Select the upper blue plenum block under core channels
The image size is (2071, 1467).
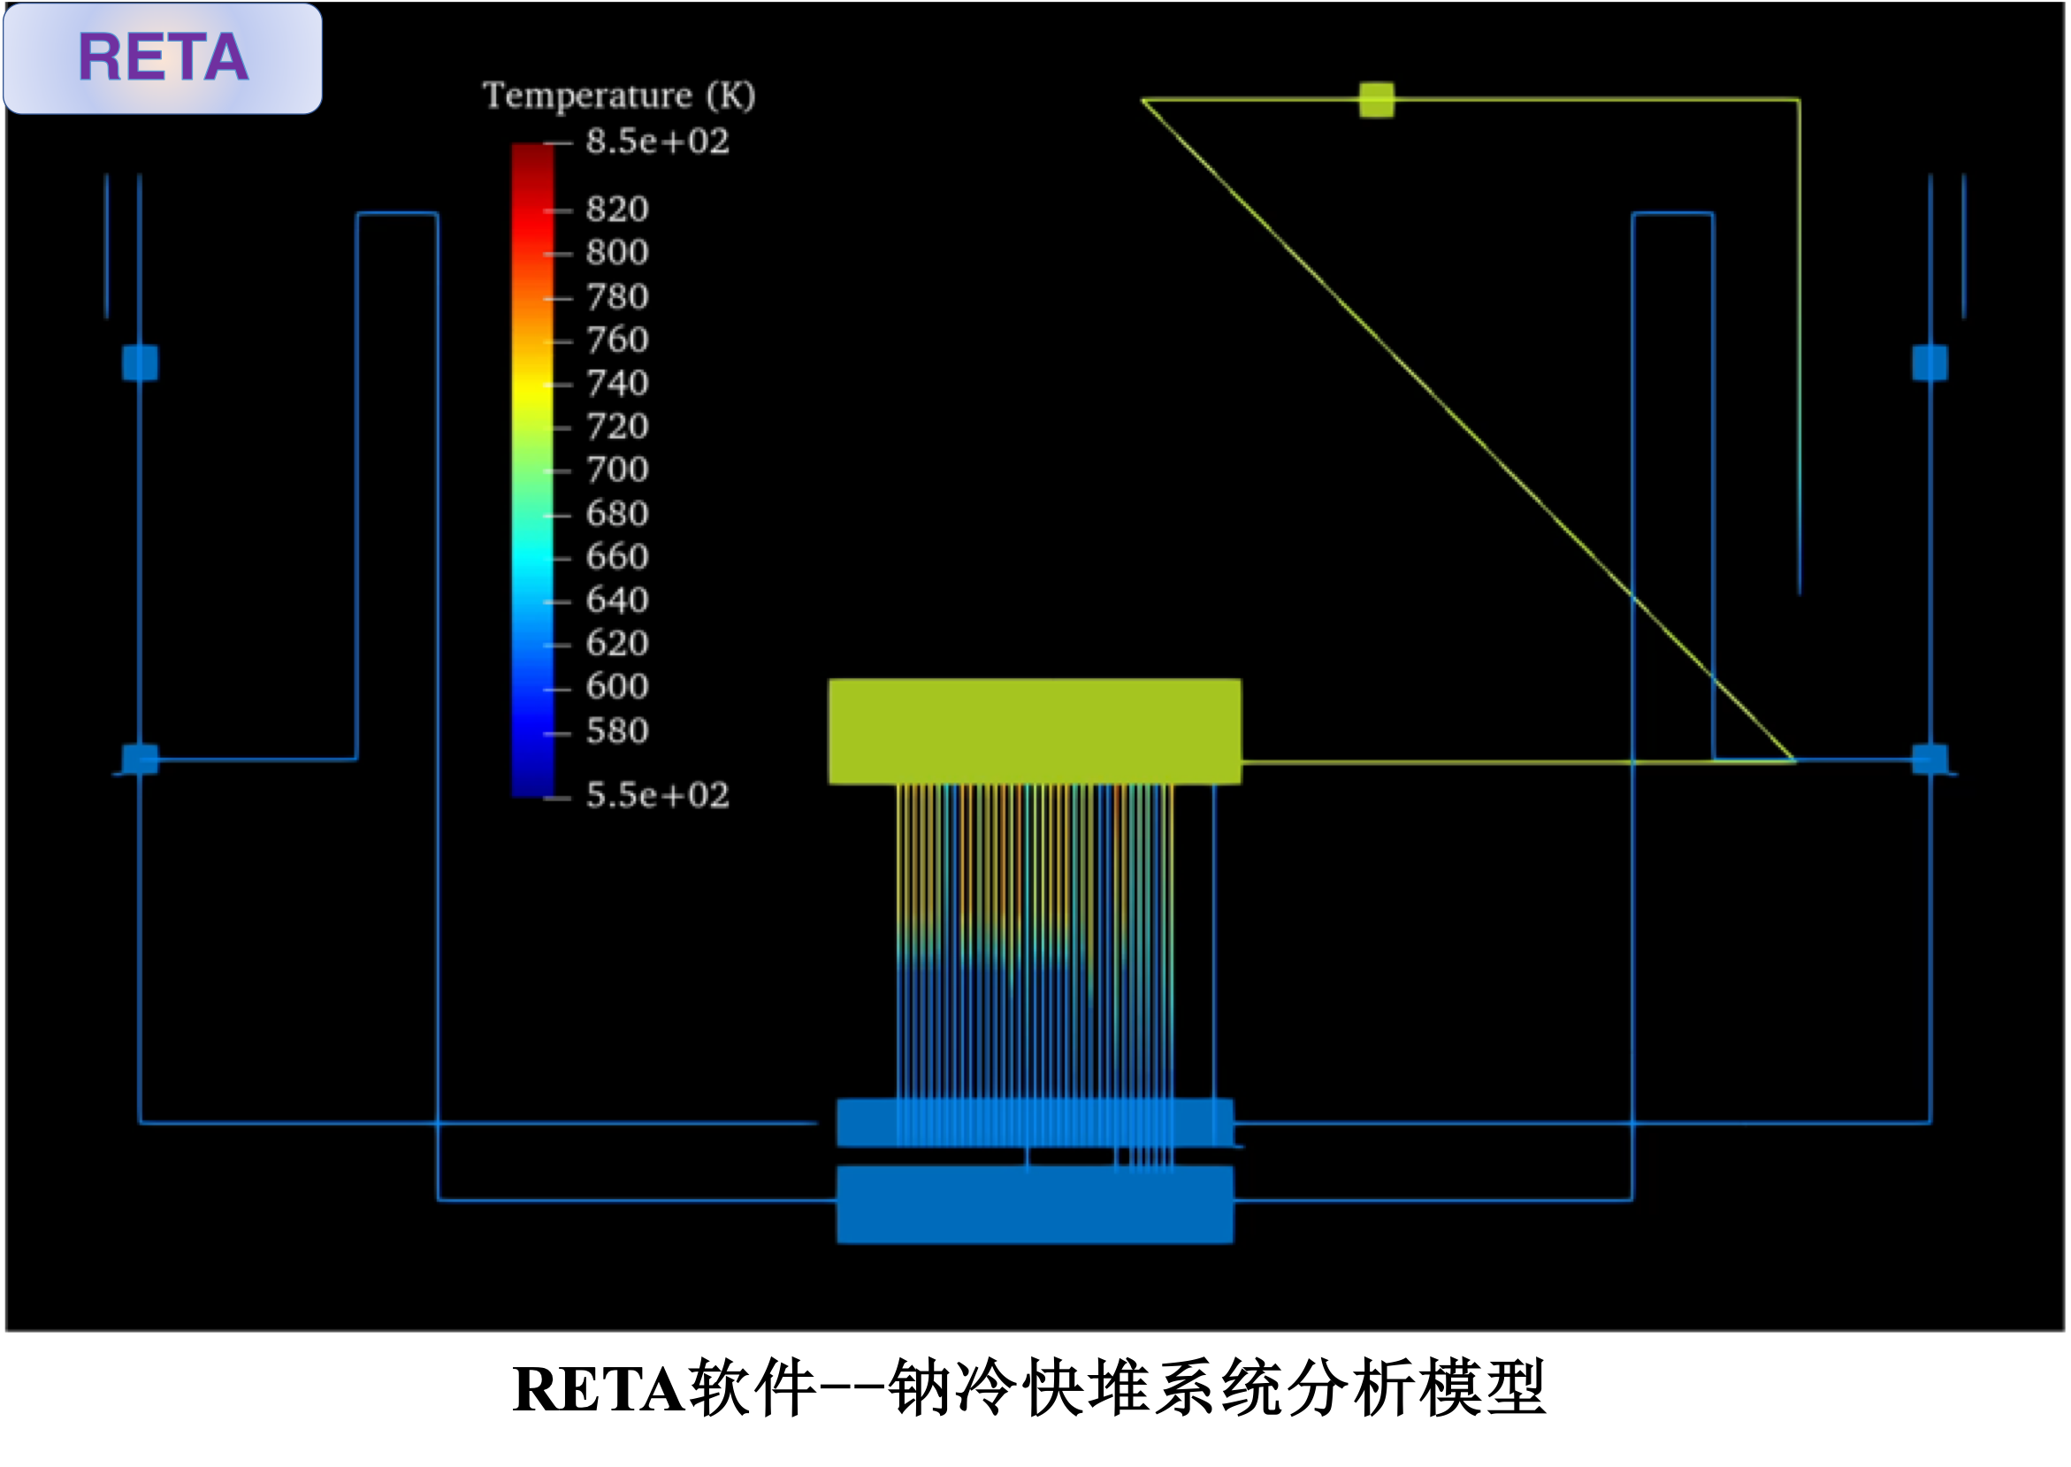1035,1124
